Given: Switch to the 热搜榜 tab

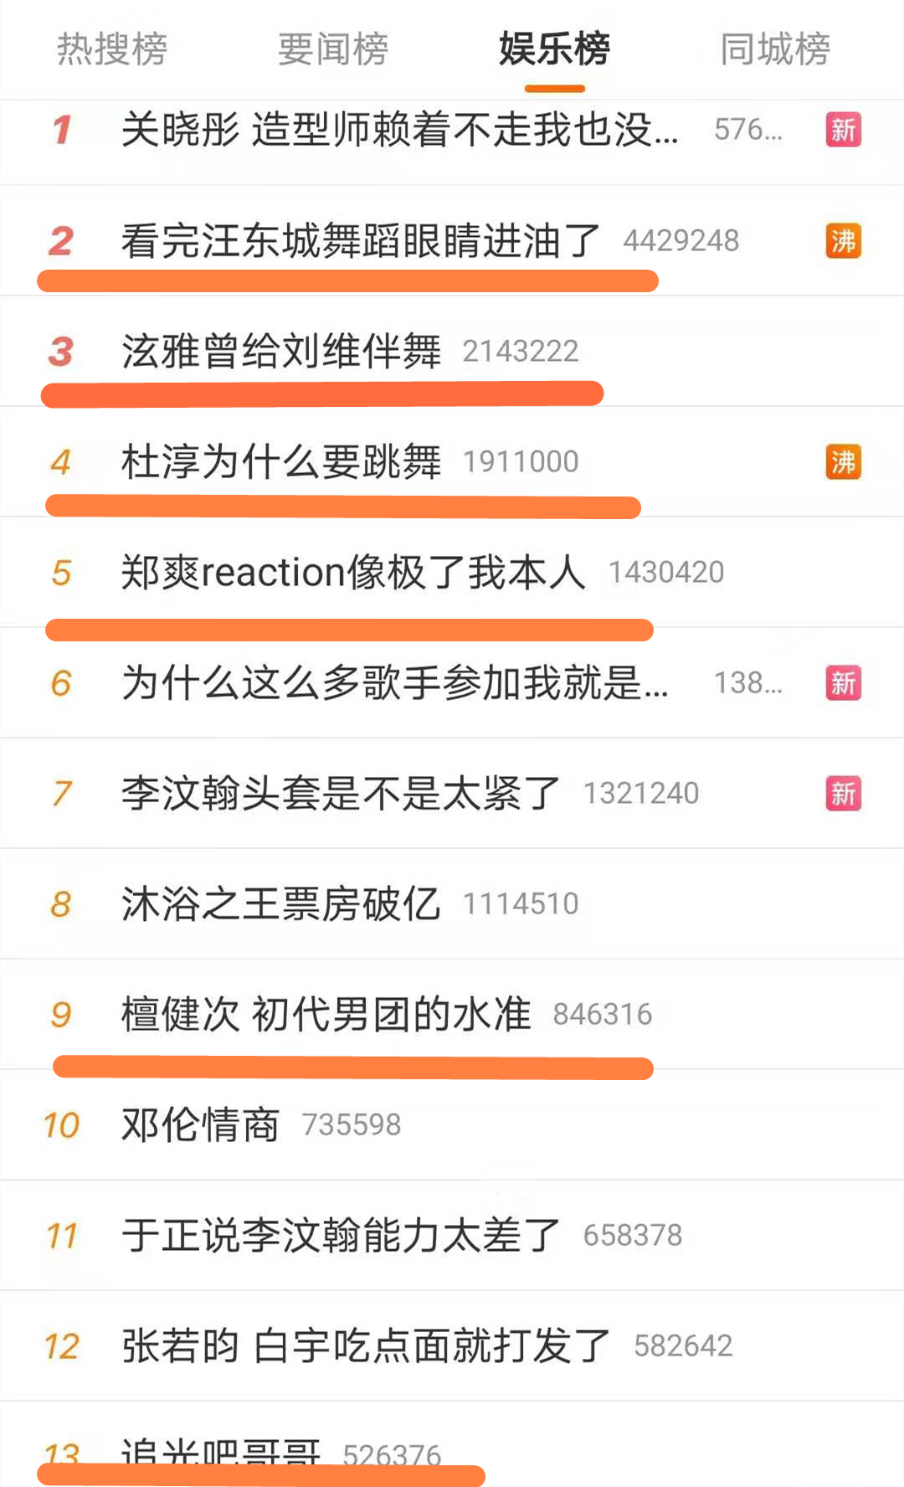Looking at the screenshot, I should [x=112, y=49].
